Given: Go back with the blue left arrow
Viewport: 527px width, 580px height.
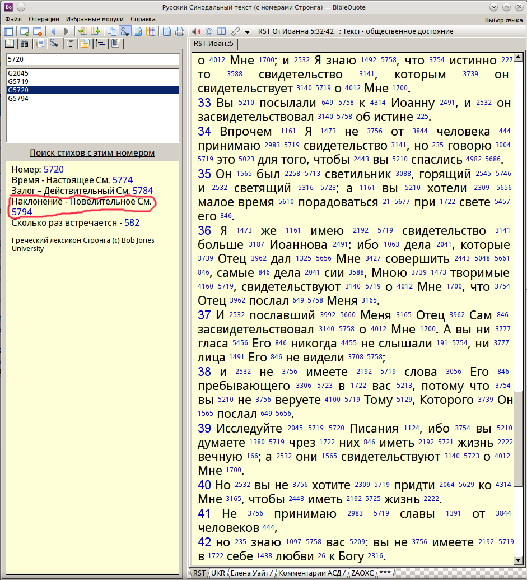Looking at the screenshot, I should [54, 31].
